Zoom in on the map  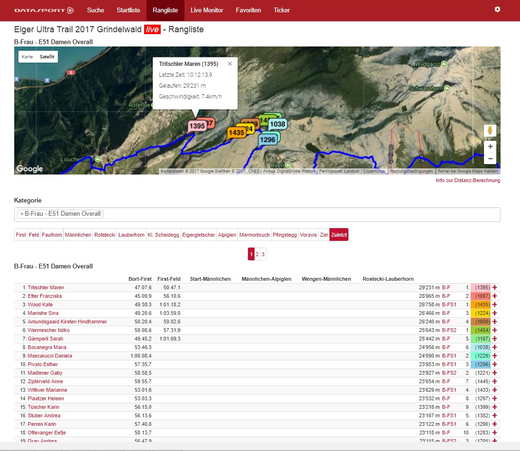click(490, 147)
